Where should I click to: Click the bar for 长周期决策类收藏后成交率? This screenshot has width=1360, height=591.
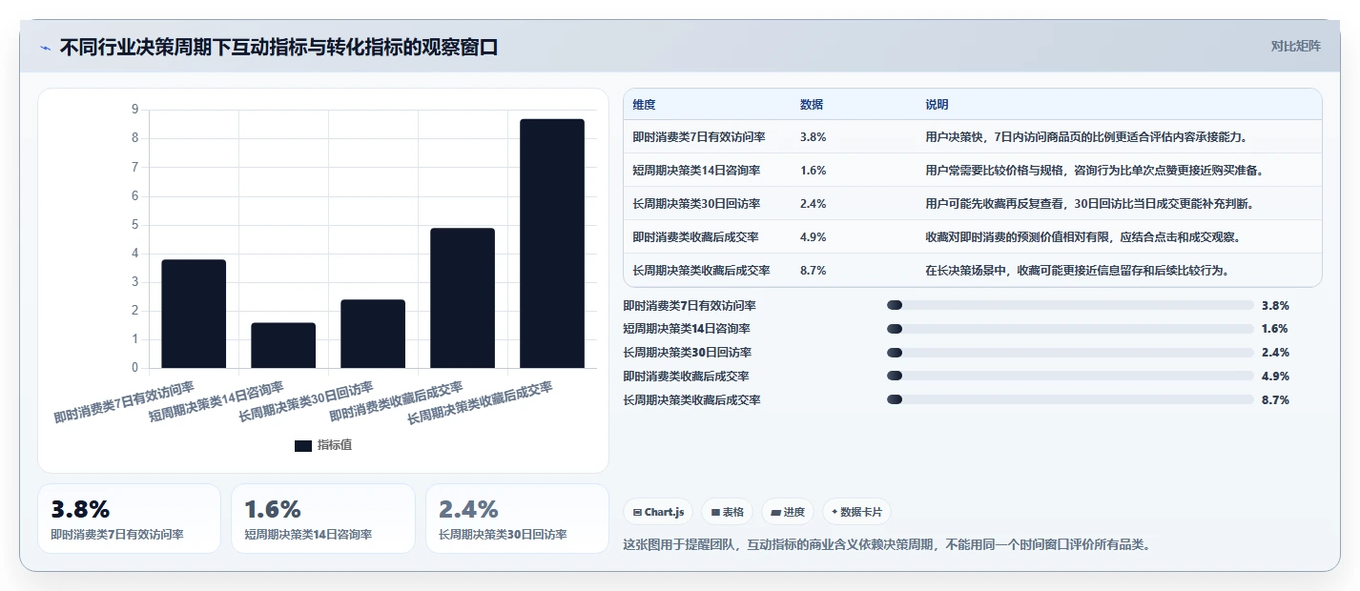click(x=552, y=243)
